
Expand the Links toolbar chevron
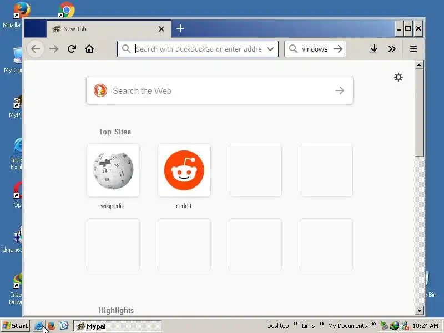click(322, 324)
